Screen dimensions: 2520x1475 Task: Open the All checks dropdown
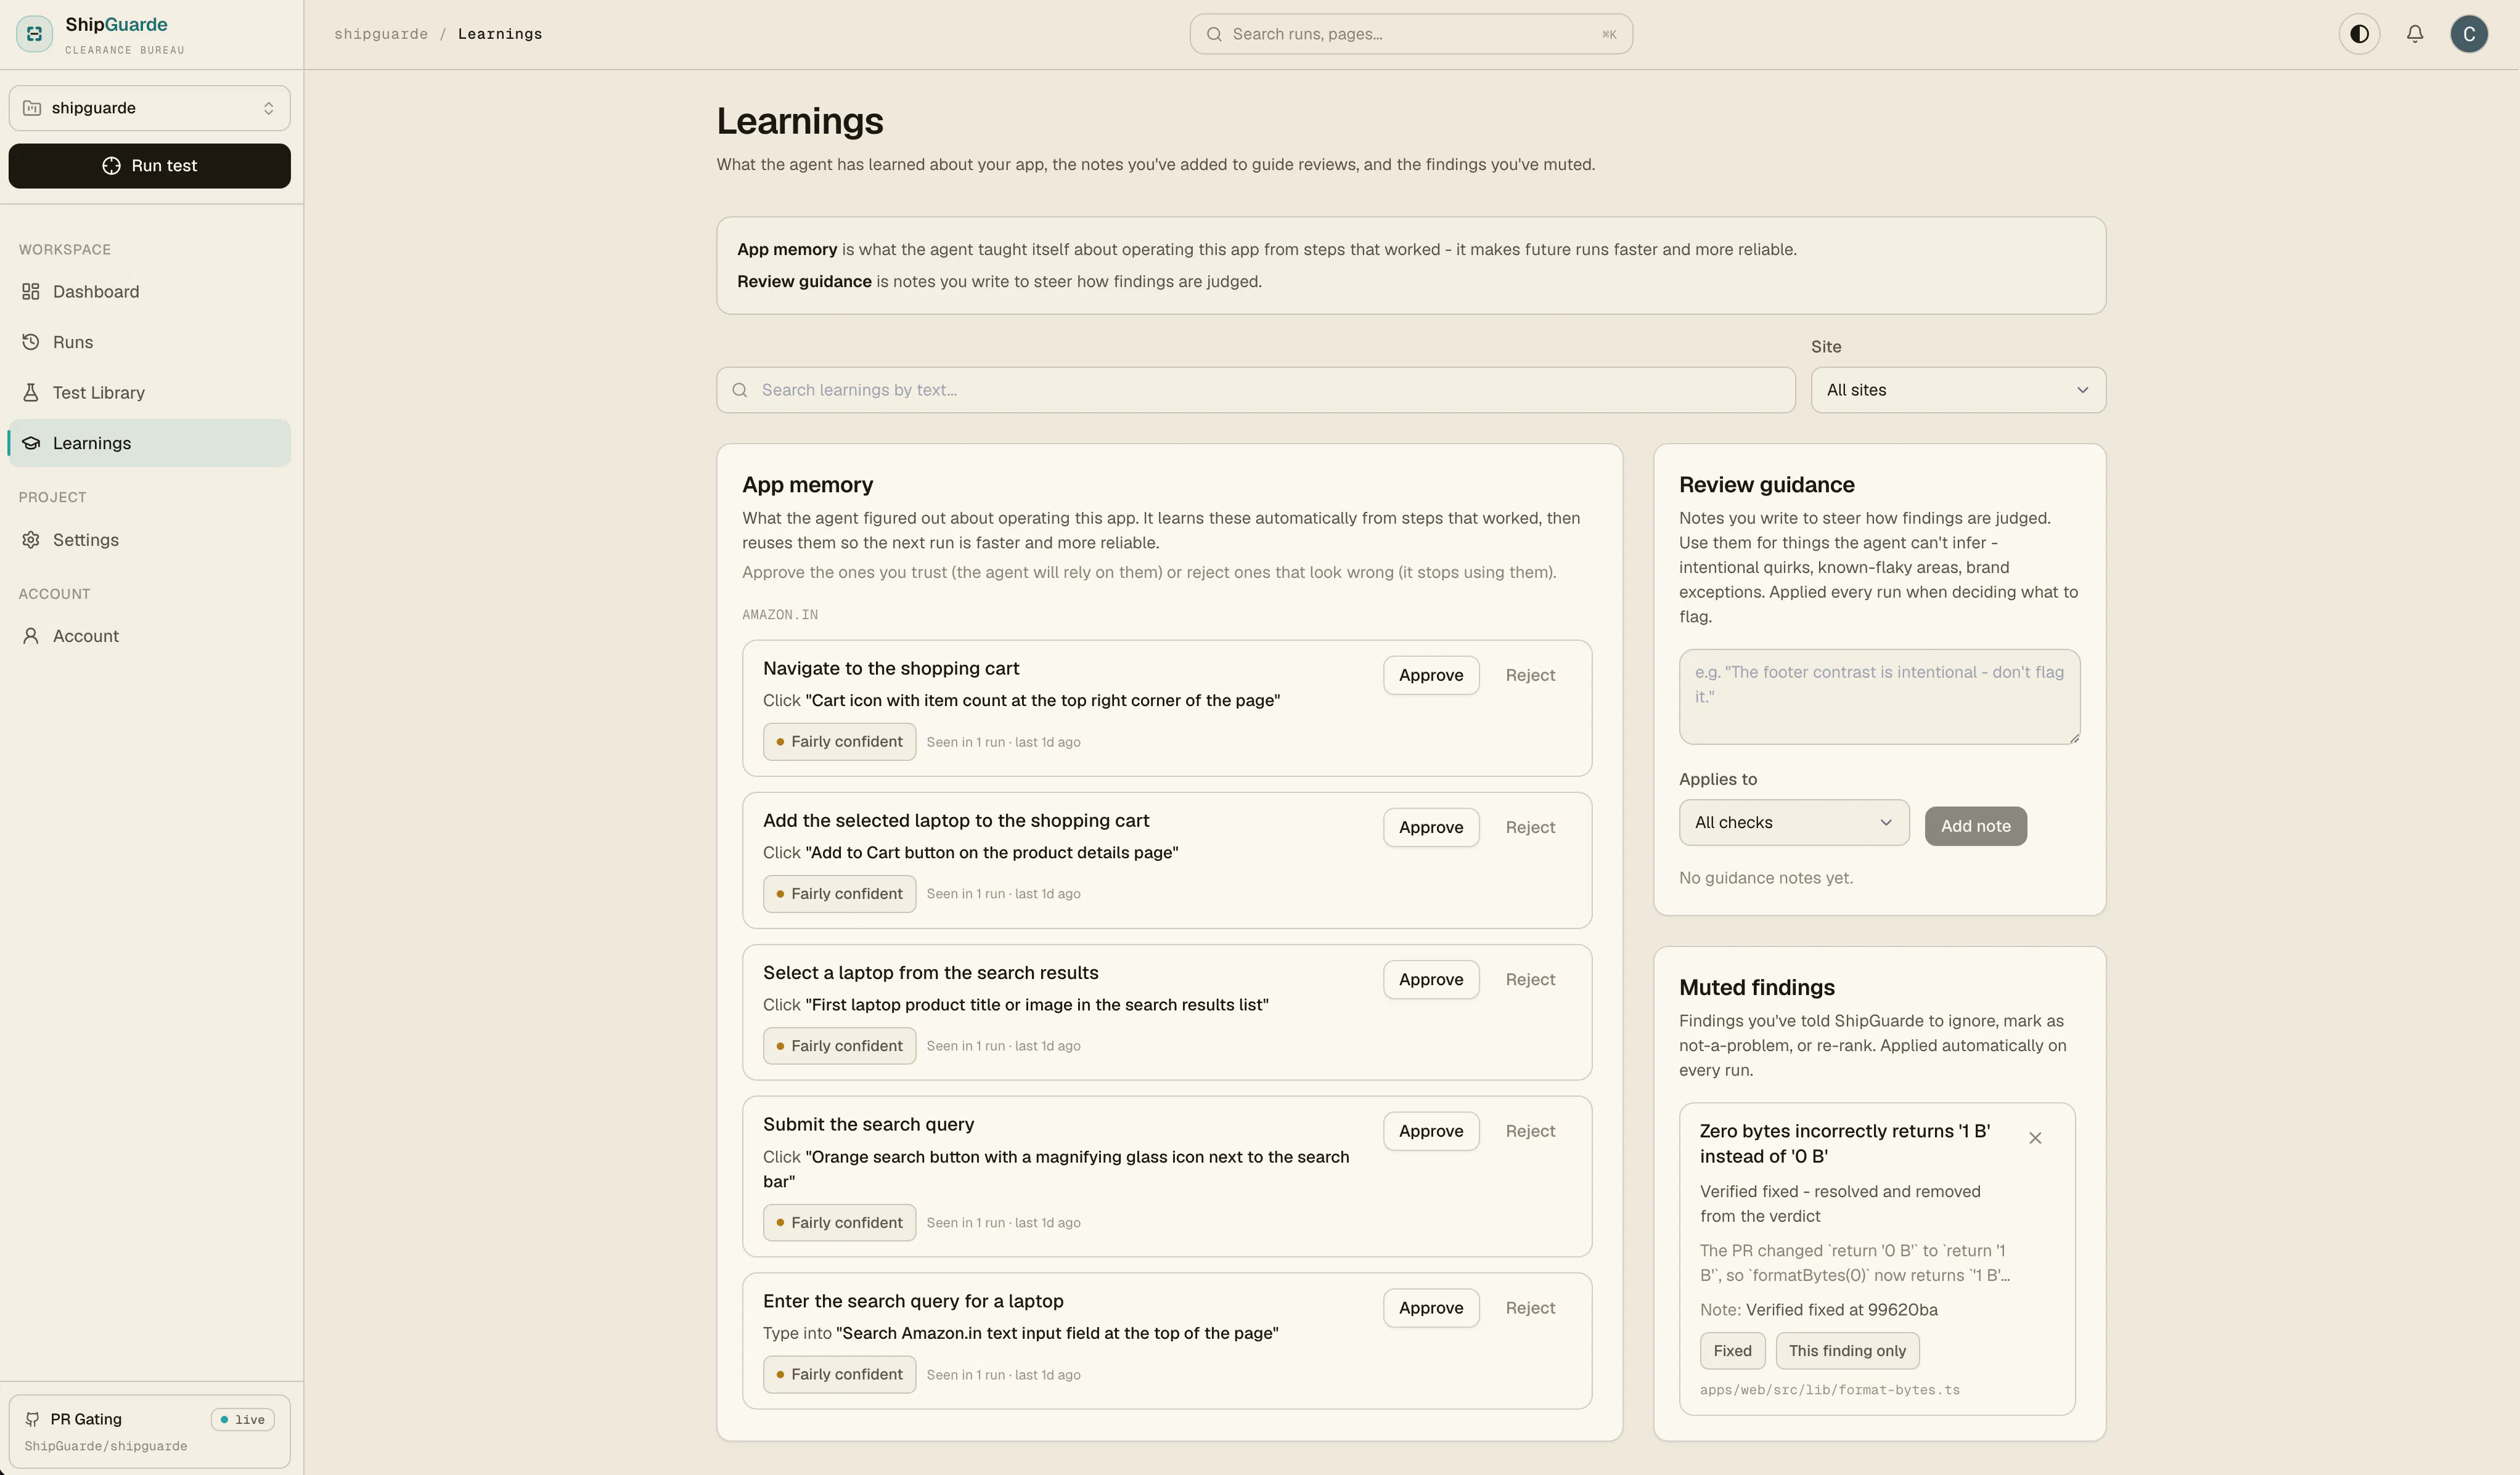coord(1793,823)
